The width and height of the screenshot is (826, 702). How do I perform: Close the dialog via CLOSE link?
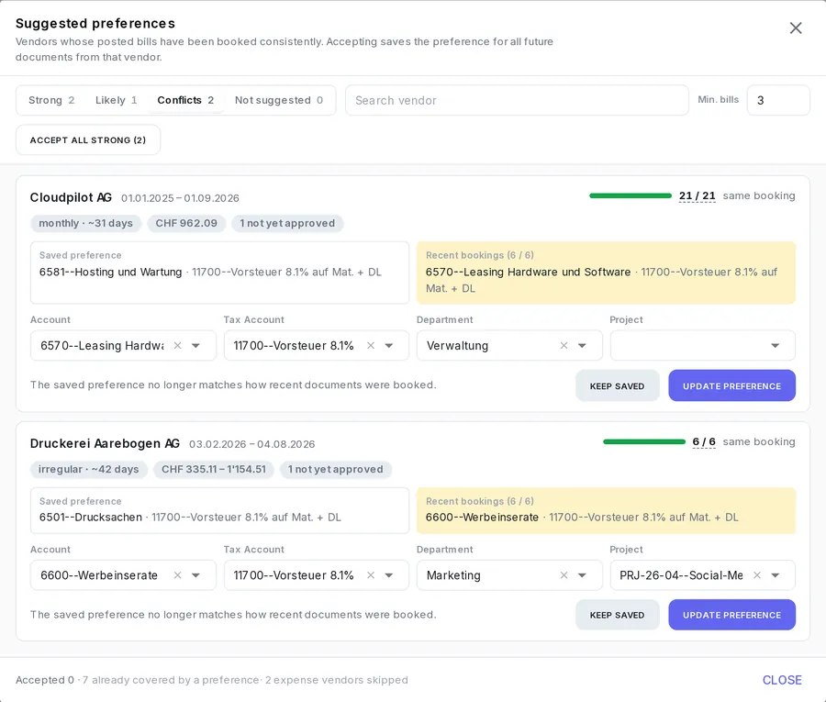point(782,680)
